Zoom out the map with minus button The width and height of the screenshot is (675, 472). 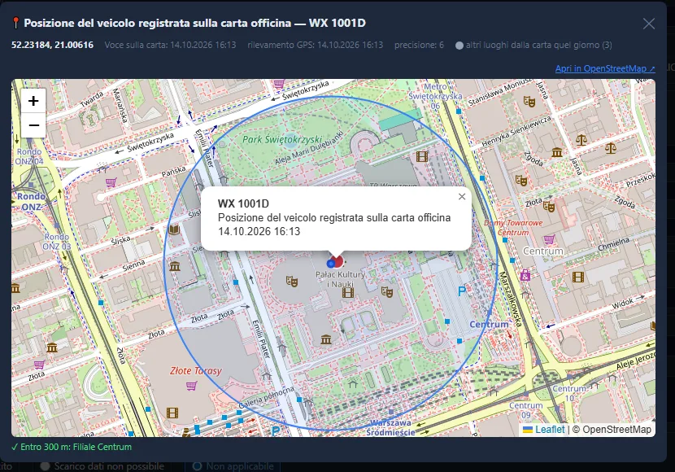pyautogui.click(x=33, y=125)
